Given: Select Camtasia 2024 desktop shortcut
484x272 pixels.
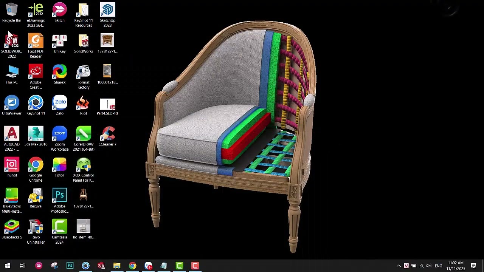Looking at the screenshot, I should (59, 232).
